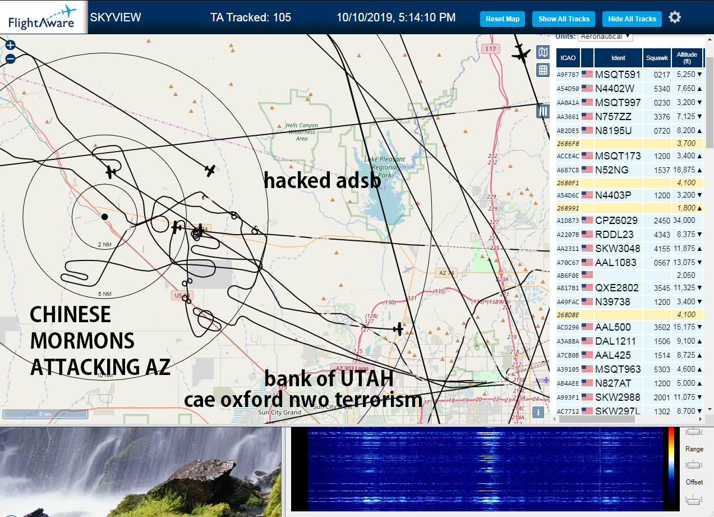Select the yellow row 2686F8
The image size is (714, 517).
(x=629, y=143)
